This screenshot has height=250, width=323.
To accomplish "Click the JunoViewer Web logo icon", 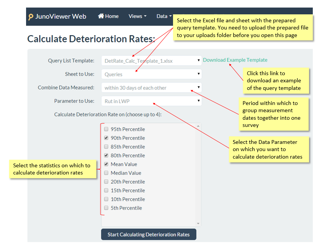I will pyautogui.click(x=31, y=17).
